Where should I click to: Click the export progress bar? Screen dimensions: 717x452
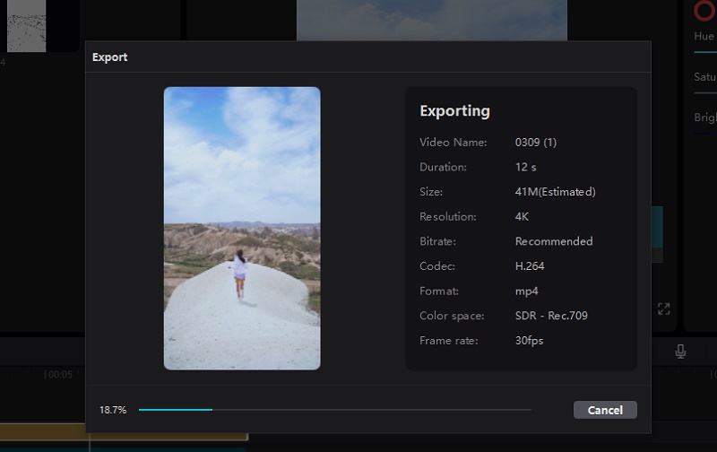334,410
